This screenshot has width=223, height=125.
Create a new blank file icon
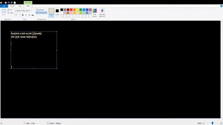click(15, 3)
